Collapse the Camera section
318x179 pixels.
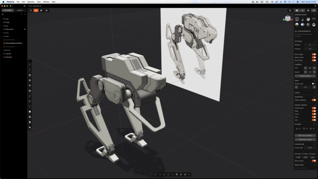click(x=314, y=65)
